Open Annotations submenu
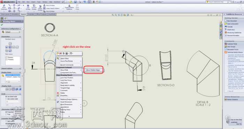The width and height of the screenshot is (244, 129). coord(69,107)
